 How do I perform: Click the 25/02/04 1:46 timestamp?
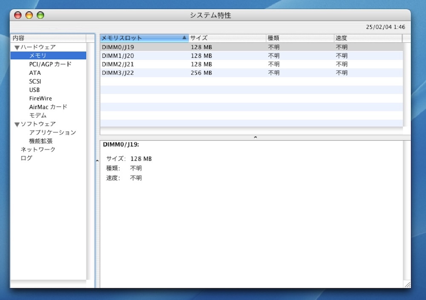coord(386,27)
